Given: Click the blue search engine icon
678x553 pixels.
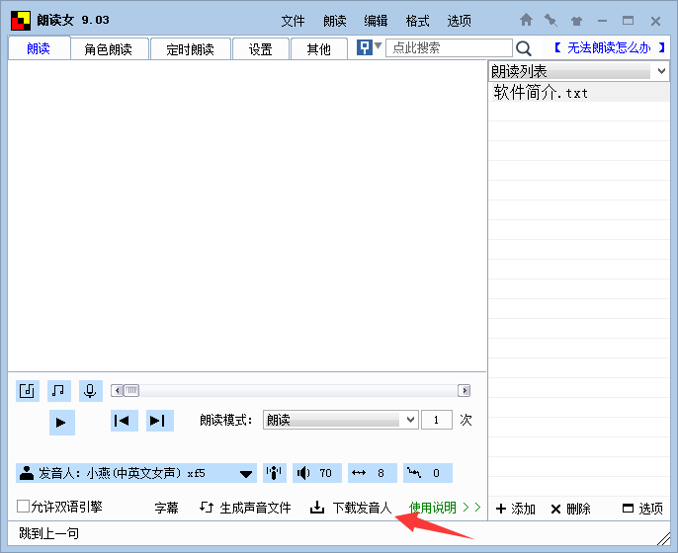Looking at the screenshot, I should tap(365, 47).
